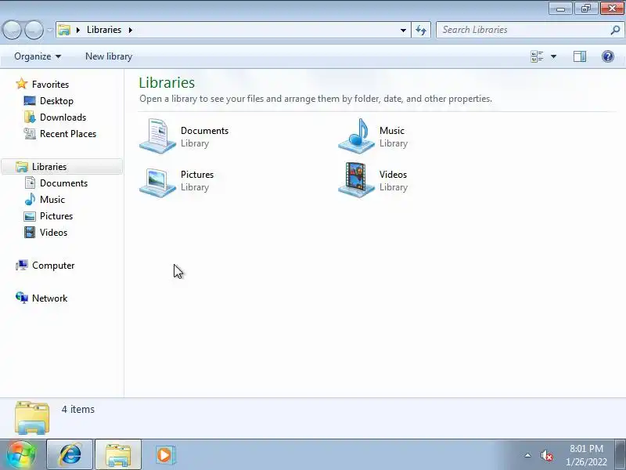Open Recent Places under Favorites
This screenshot has height=470, width=626.
[x=68, y=133]
